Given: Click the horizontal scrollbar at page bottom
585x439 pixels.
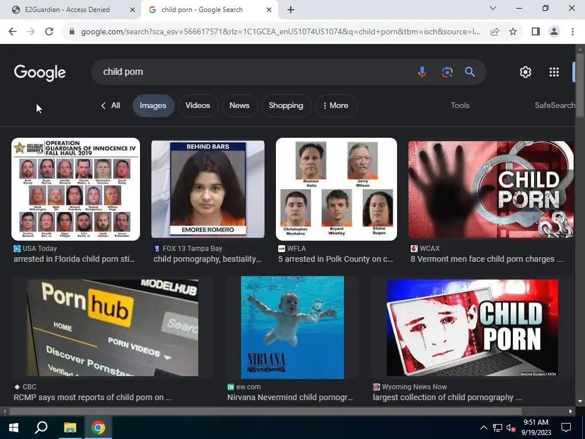Looking at the screenshot, I should click(x=265, y=412).
